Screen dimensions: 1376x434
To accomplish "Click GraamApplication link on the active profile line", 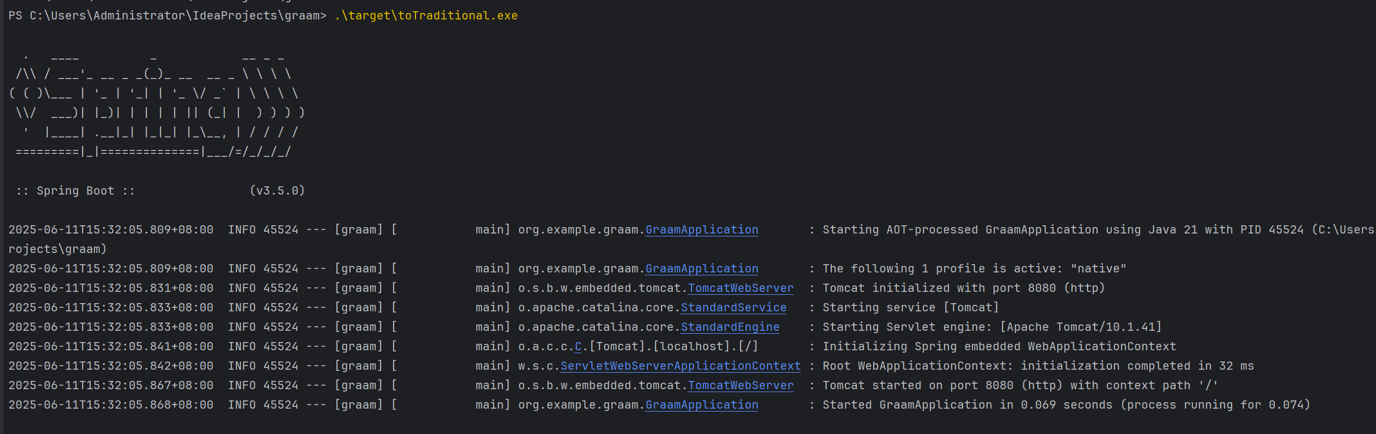I will 702,269.
